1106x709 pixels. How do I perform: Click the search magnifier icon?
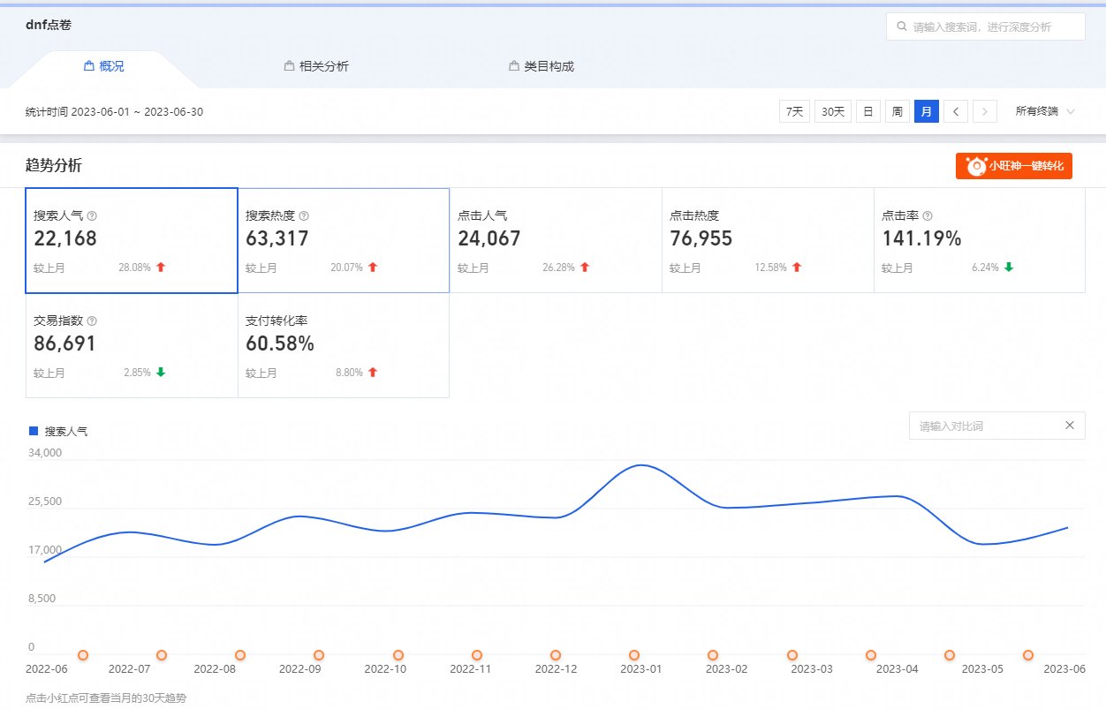point(901,26)
